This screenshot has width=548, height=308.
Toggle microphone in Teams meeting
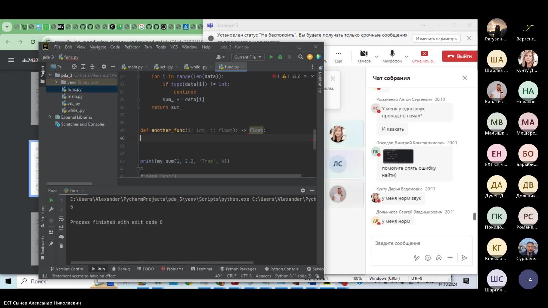[392, 56]
